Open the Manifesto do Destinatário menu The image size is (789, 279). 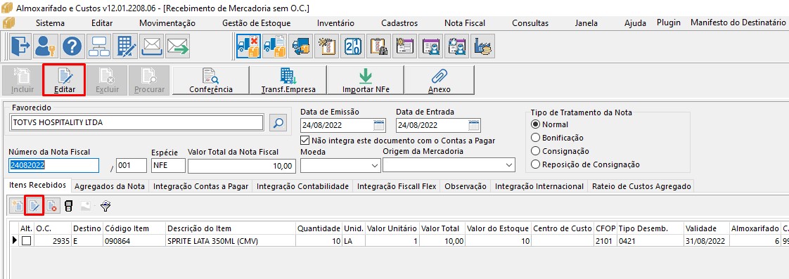[738, 22]
